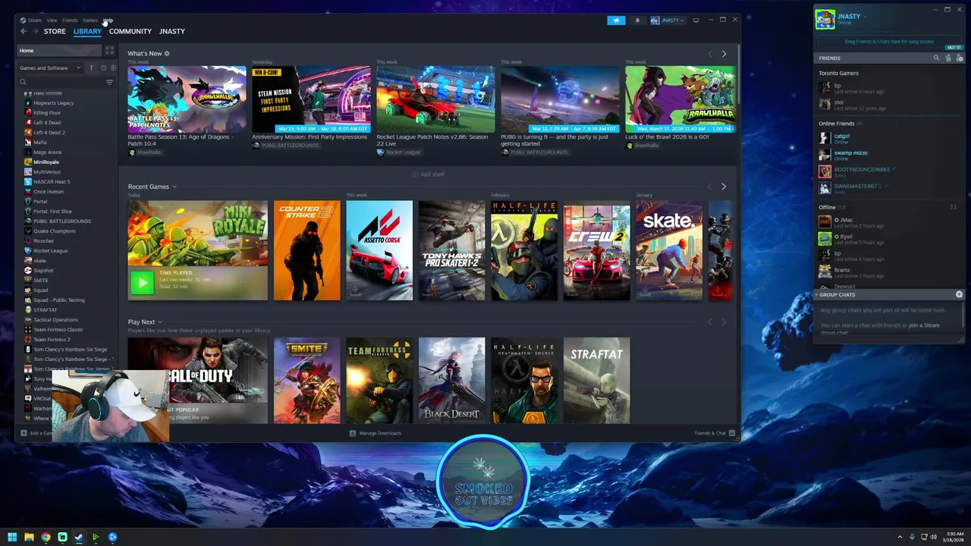Search friends using the magnifier icon
971x546 pixels.
936,58
